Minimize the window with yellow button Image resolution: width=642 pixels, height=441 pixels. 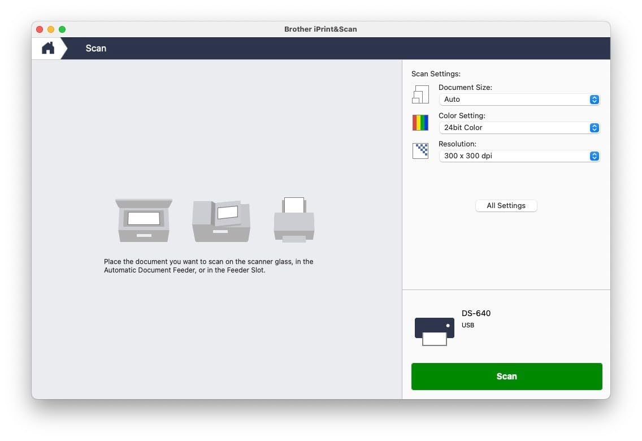(51, 29)
